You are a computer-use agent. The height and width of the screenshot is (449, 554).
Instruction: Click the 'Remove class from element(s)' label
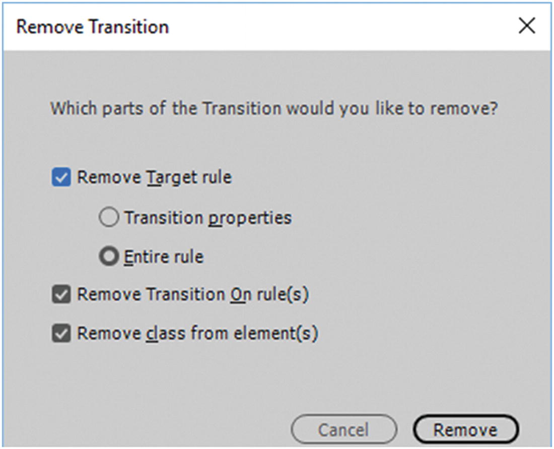click(197, 334)
